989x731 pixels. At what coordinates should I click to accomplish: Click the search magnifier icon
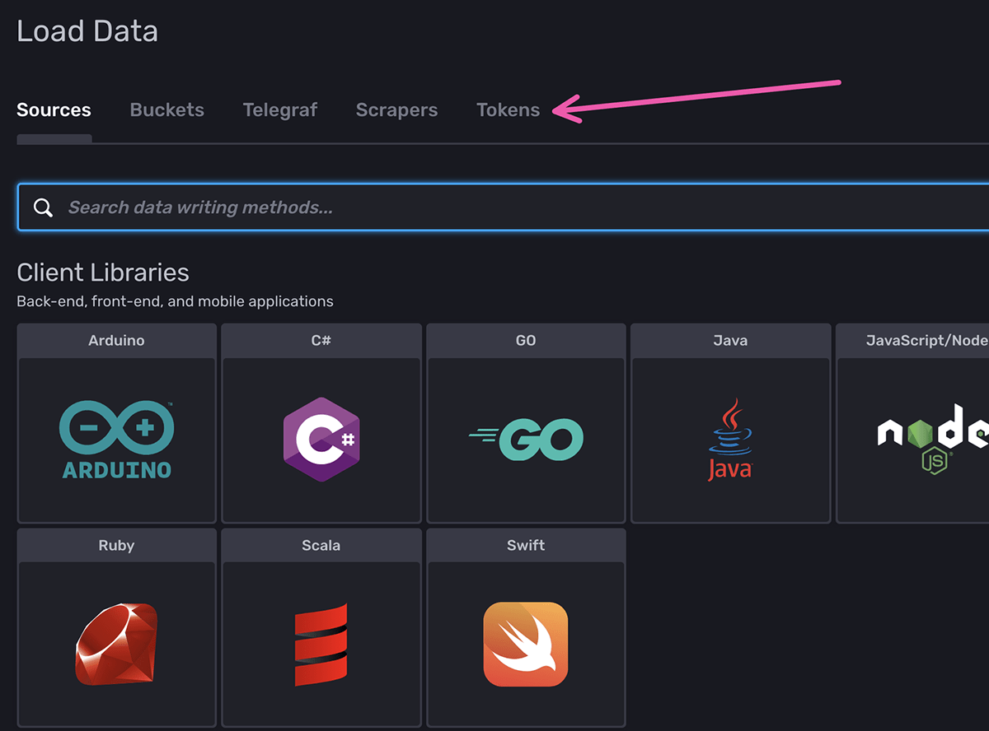(44, 207)
